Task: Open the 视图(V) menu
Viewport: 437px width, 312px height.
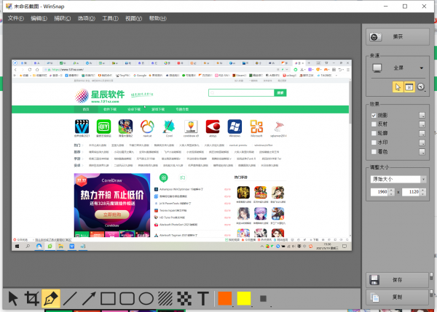Action: 133,18
